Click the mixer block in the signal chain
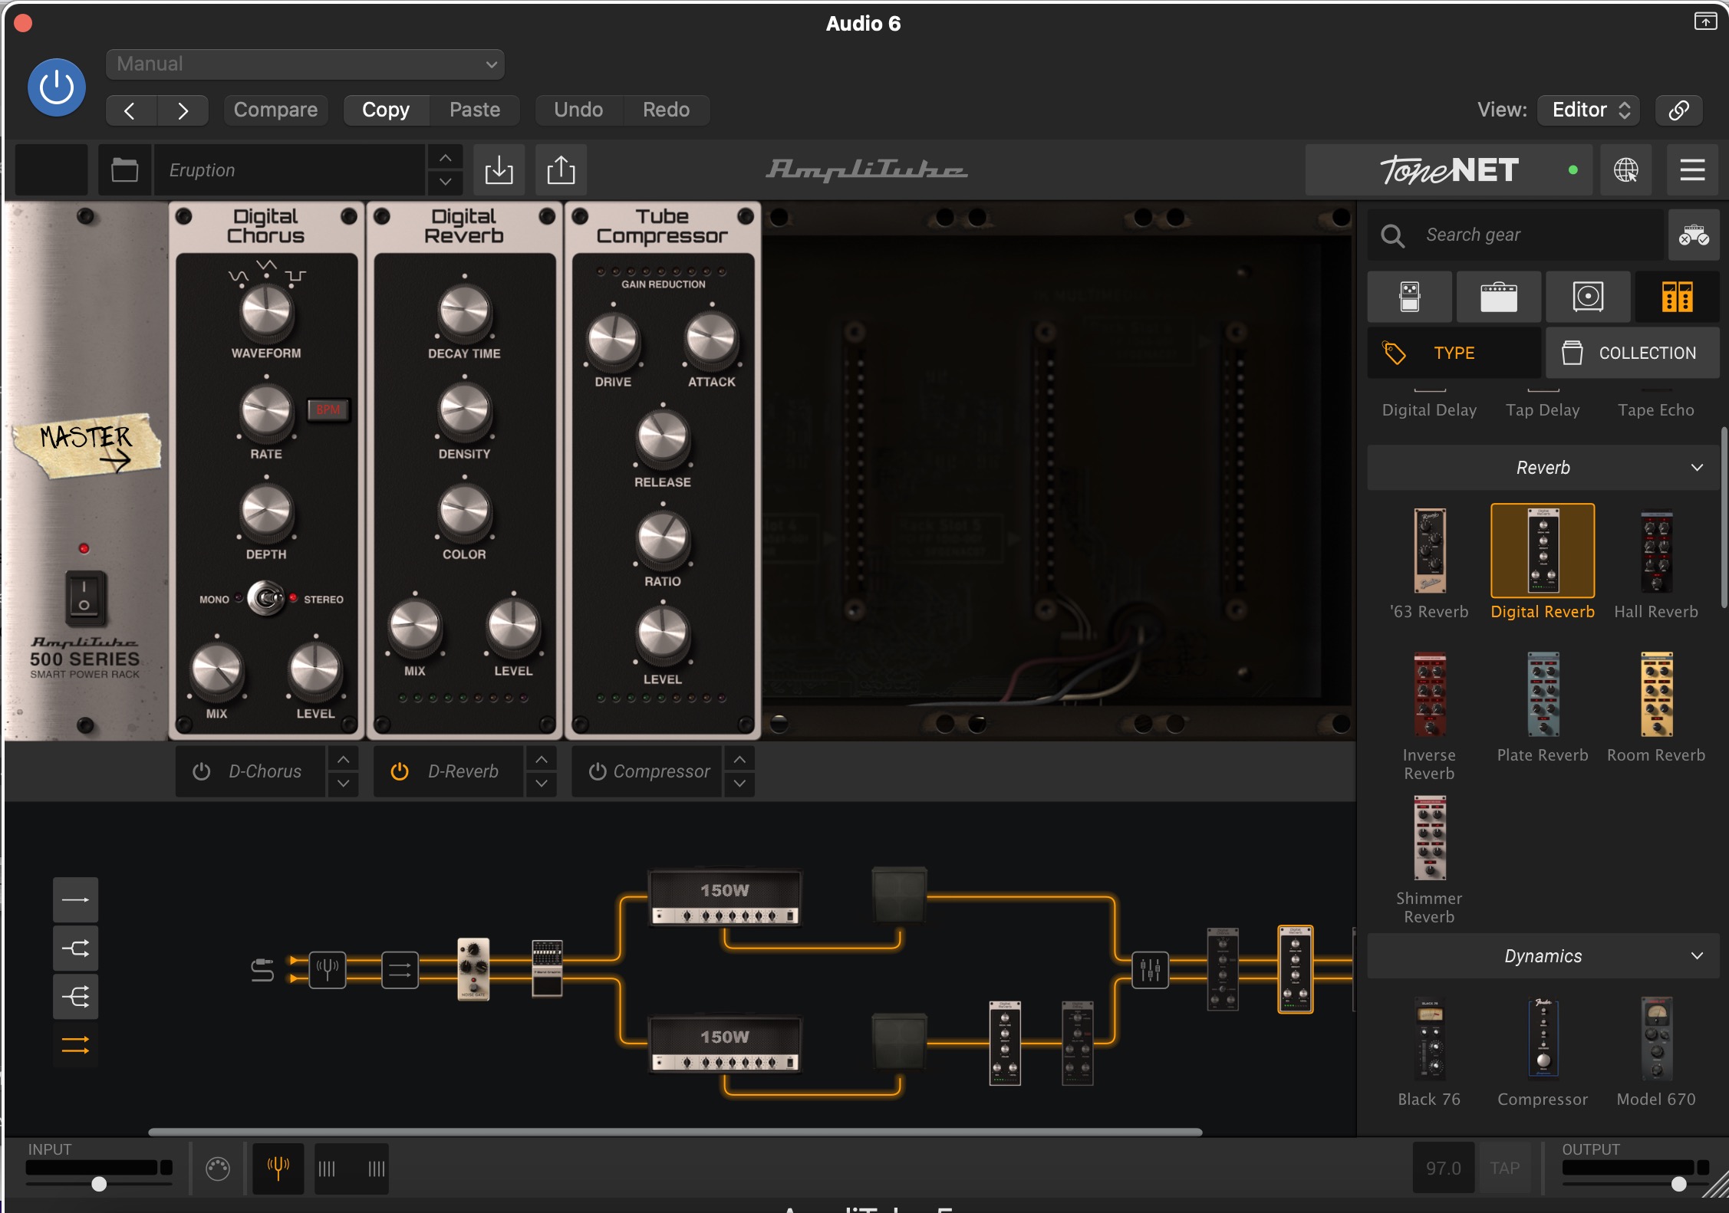The image size is (1729, 1213). pos(1150,970)
